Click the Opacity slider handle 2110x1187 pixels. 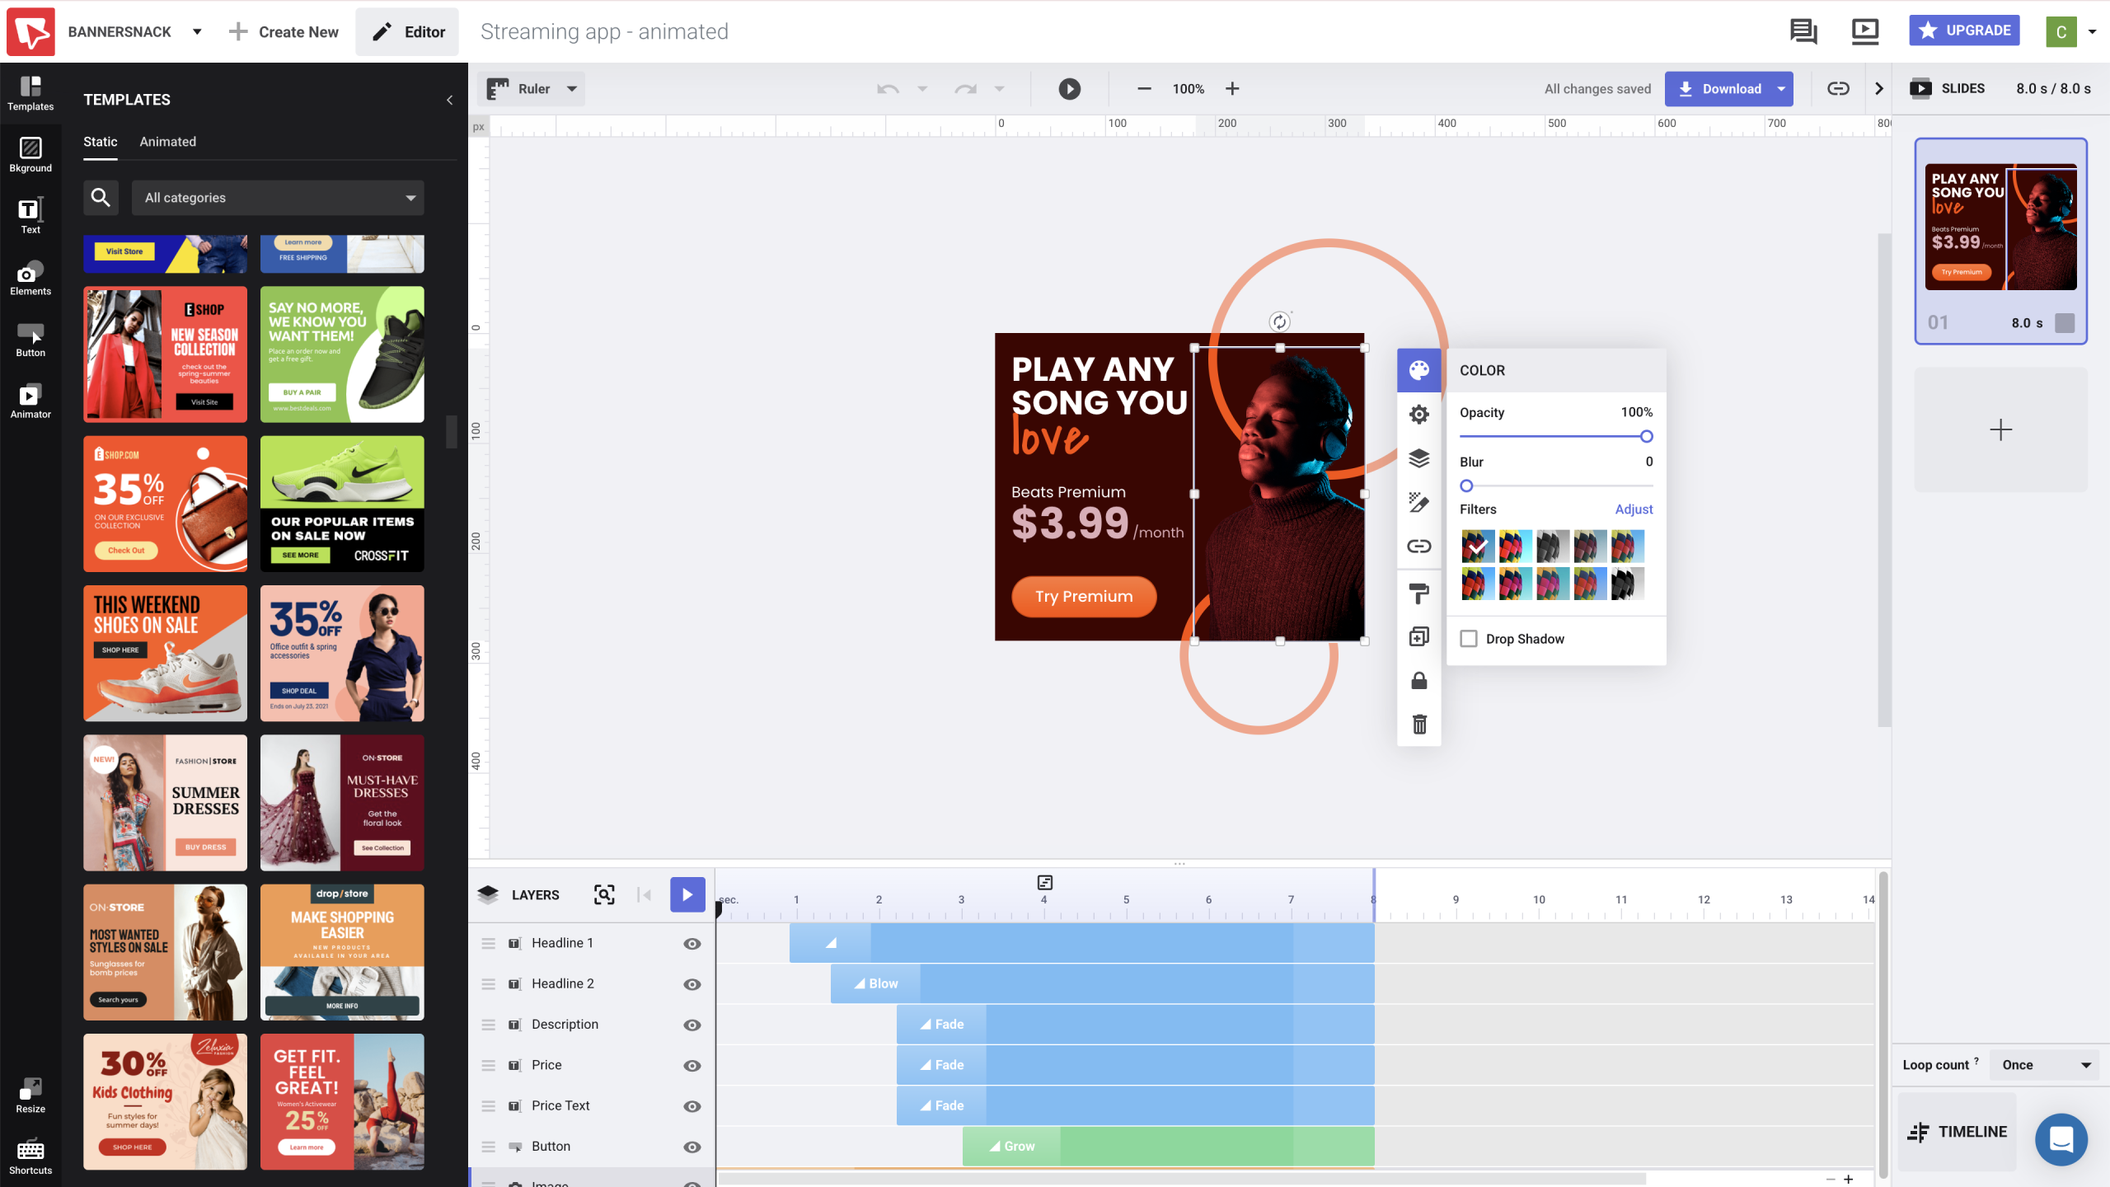1646,436
